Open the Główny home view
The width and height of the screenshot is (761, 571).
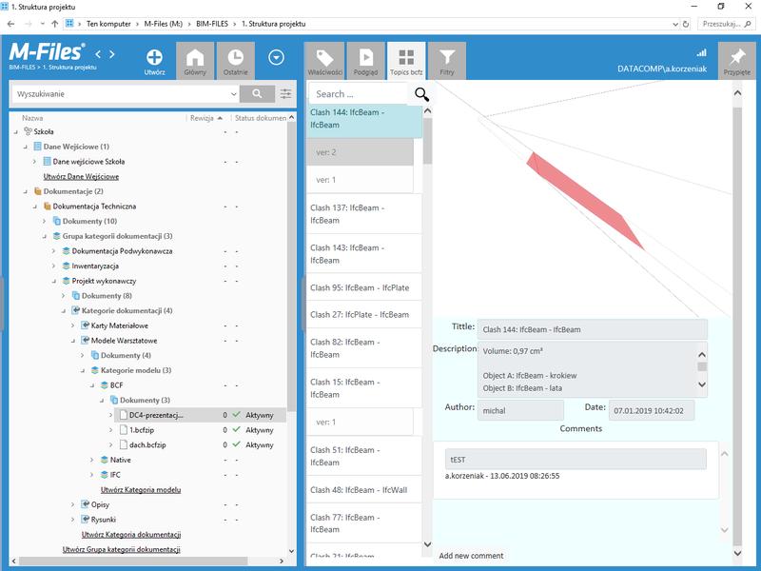pos(195,57)
